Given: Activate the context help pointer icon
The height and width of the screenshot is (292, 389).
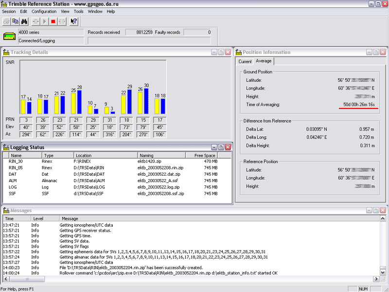Looking at the screenshot, I should (x=74, y=21).
